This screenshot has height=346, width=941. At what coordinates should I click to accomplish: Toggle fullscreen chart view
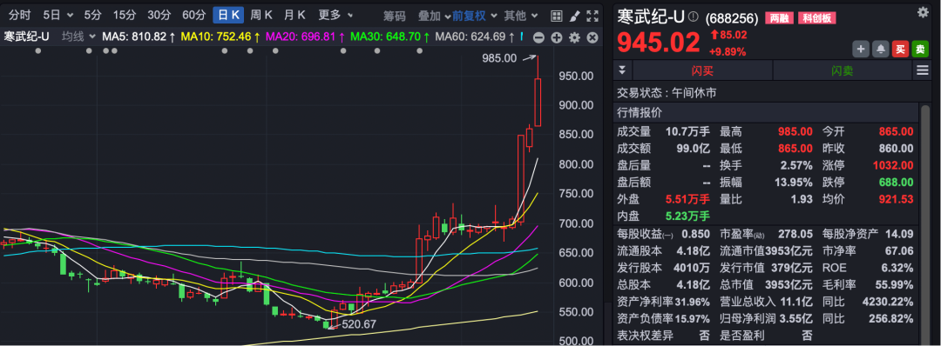(x=592, y=16)
